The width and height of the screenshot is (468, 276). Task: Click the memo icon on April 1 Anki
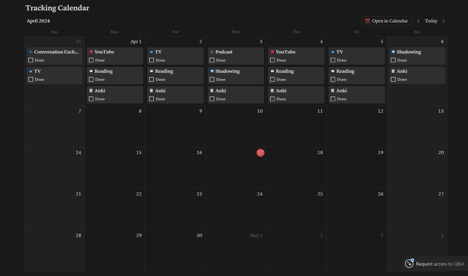[91, 91]
